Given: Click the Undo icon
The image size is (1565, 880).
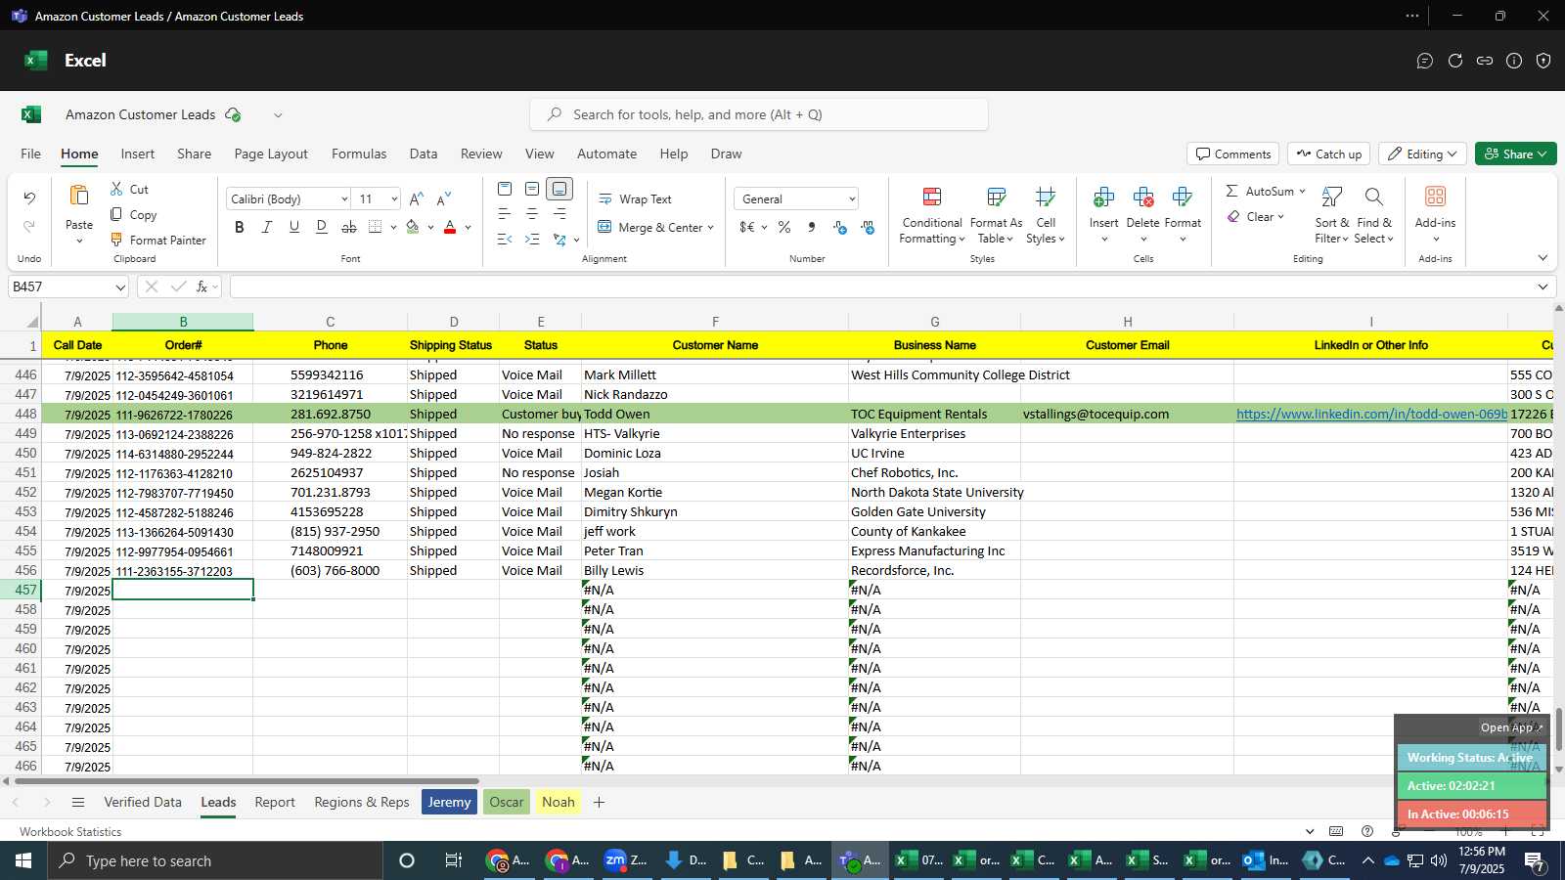Looking at the screenshot, I should coord(29,198).
